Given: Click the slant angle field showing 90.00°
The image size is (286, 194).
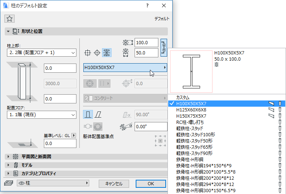Looking at the screenshot, I should point(151,115).
